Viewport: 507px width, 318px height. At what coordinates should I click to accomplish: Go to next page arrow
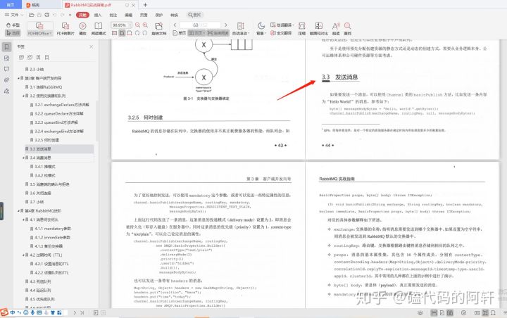click(x=226, y=25)
